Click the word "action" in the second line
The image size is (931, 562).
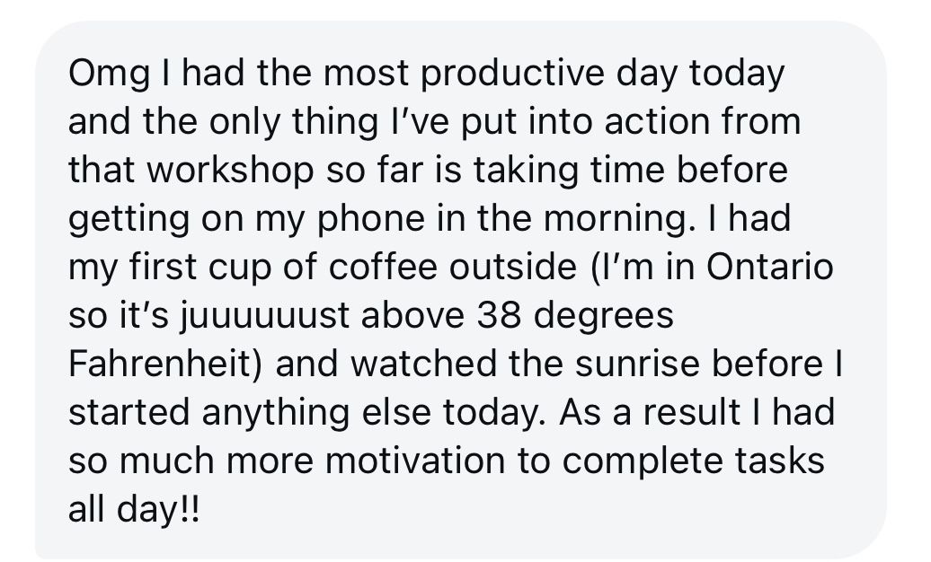click(x=657, y=122)
